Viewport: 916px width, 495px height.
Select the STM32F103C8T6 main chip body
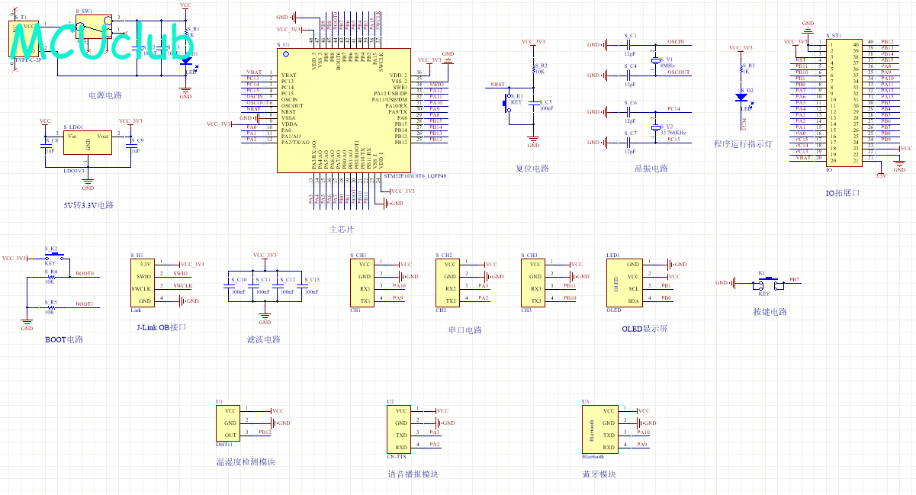(x=343, y=110)
